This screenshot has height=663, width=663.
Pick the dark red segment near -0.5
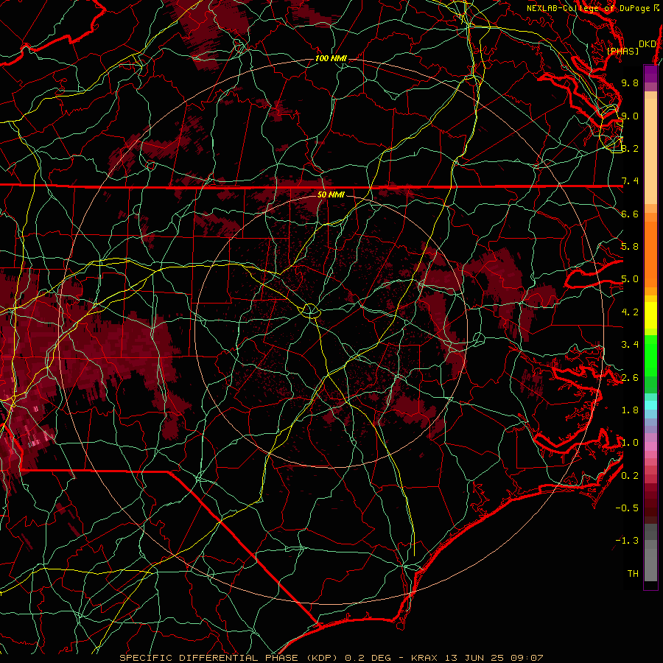(650, 508)
